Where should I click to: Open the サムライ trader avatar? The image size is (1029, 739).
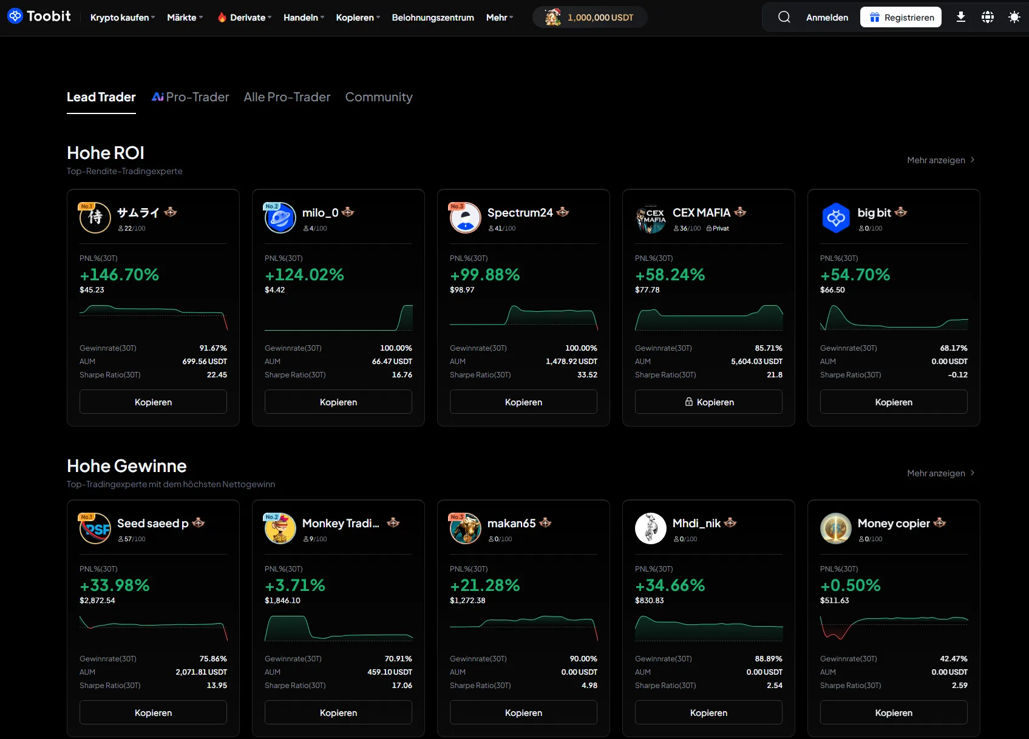coord(95,217)
